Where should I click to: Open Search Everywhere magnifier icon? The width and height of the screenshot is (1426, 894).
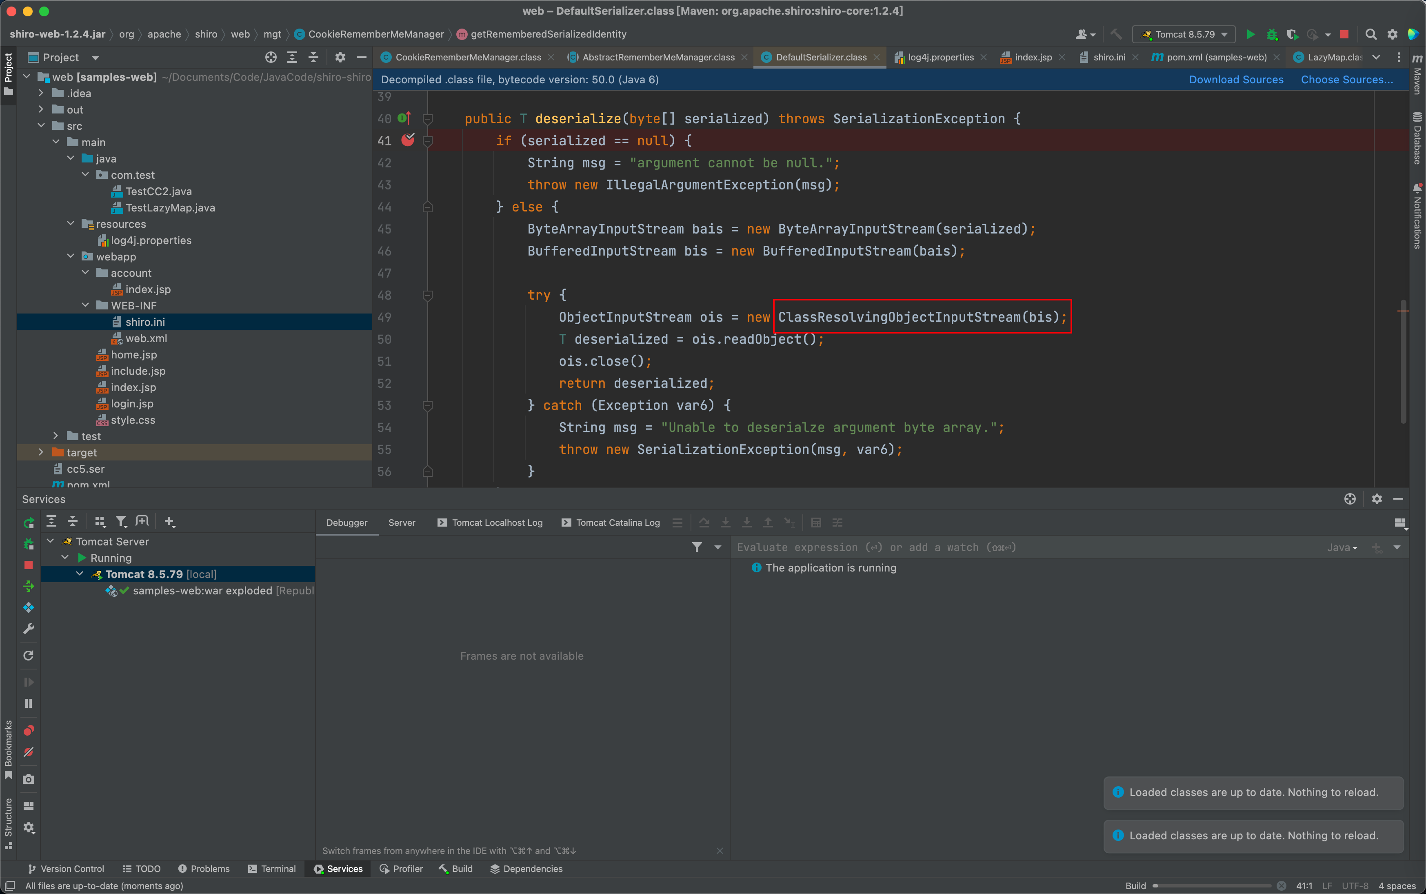click(1371, 34)
